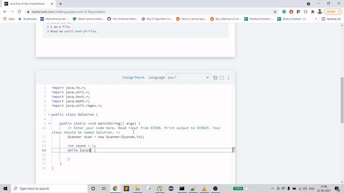Click the taskbar search box
The image size is (344, 193).
click(x=49, y=188)
